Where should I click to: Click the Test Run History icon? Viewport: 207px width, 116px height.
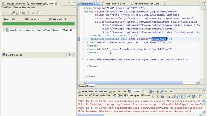tap(38, 13)
